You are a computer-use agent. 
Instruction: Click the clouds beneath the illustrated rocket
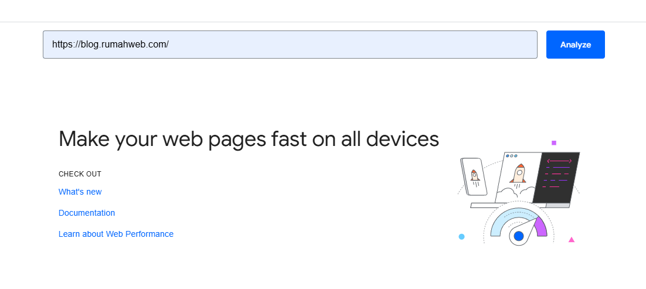pyautogui.click(x=515, y=193)
